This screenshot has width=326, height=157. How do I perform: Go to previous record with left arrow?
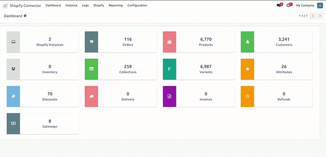[313, 16]
